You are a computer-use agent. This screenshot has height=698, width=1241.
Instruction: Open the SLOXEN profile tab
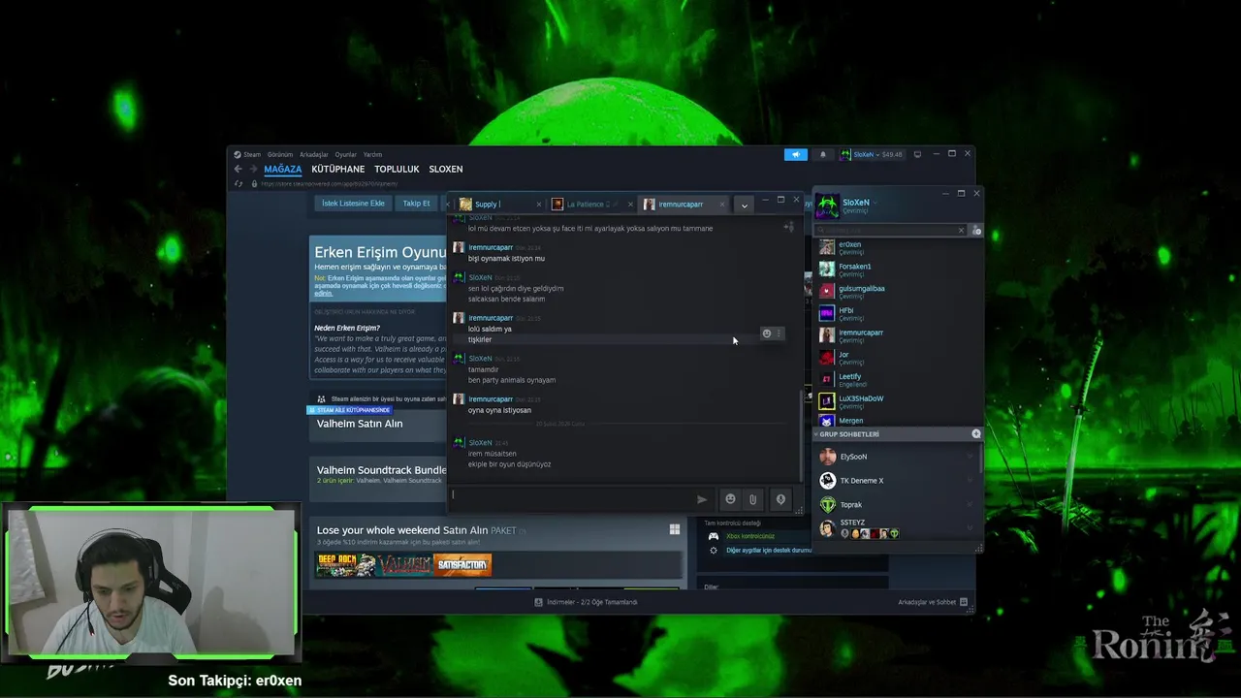tap(446, 169)
